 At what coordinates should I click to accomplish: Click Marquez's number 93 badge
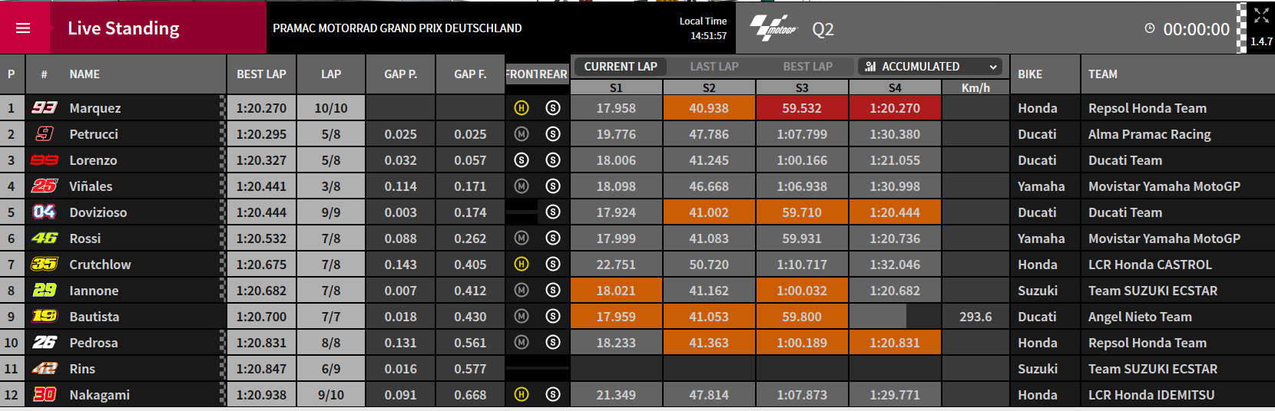(x=45, y=108)
